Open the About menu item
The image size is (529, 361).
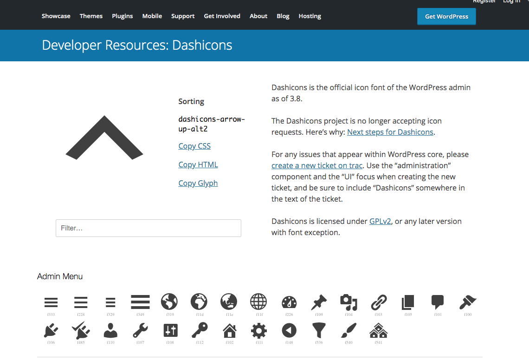click(x=258, y=16)
